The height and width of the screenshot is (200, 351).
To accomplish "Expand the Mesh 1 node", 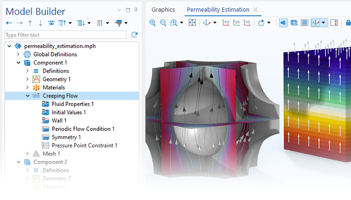I will pos(28,154).
